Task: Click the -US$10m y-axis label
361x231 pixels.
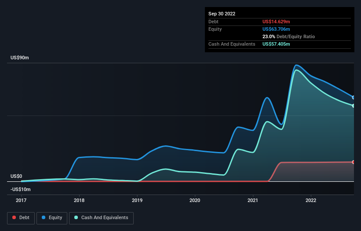Action: [21, 189]
